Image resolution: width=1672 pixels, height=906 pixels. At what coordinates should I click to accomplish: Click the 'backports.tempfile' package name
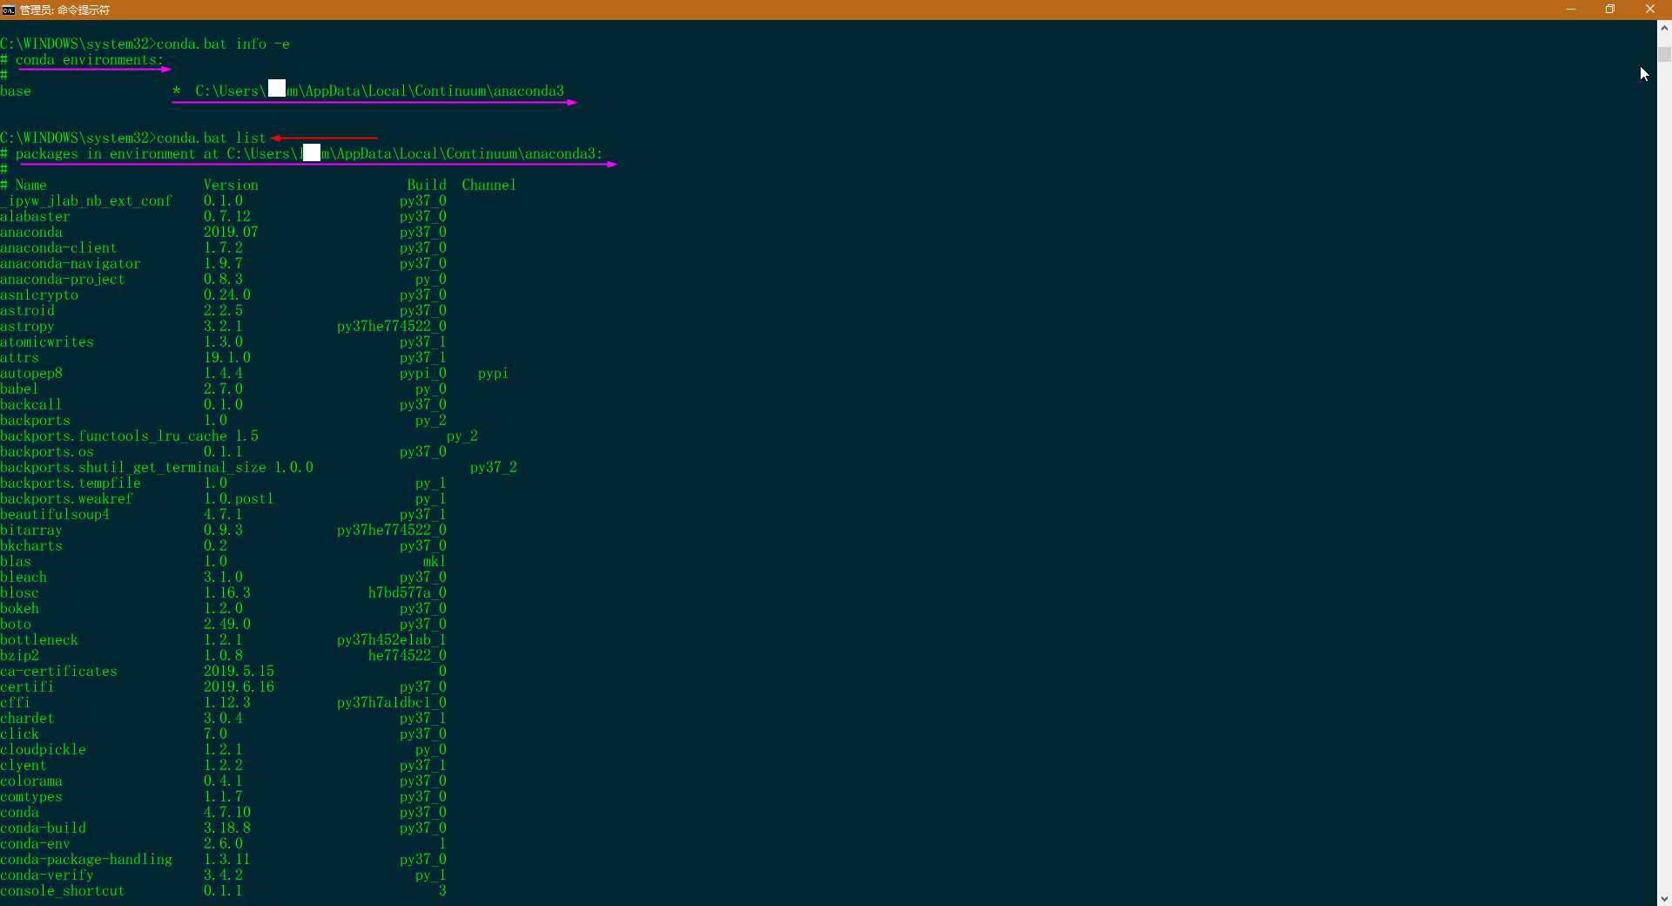coord(71,483)
